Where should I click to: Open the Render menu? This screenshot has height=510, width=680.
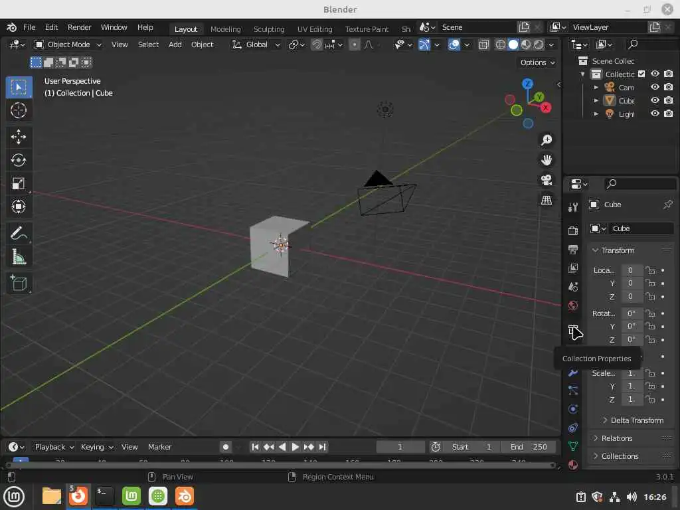(80, 27)
